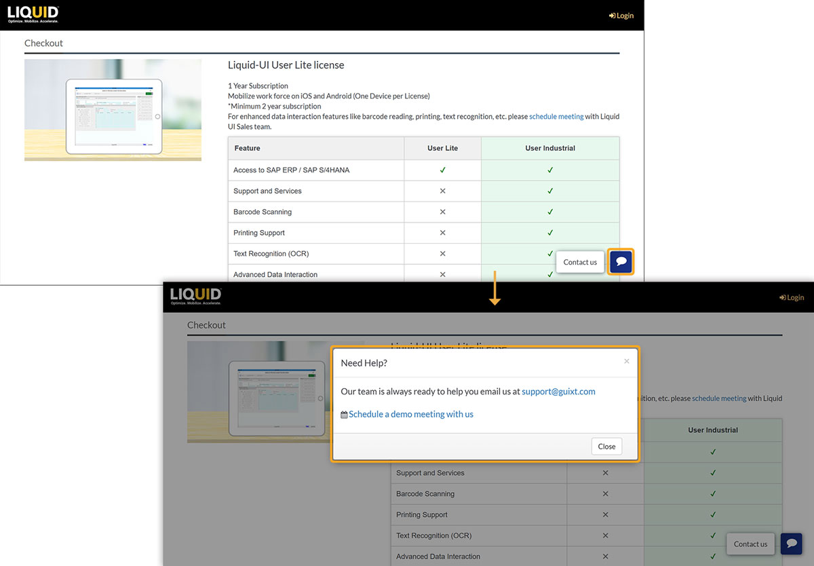Screen dimensions: 814x566
Task: Click User Lite X for Barcode Scanning, top window
Action: pyautogui.click(x=442, y=212)
